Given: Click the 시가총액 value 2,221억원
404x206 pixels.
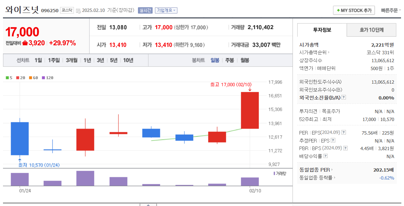Looking at the screenshot, I should pos(382,45).
